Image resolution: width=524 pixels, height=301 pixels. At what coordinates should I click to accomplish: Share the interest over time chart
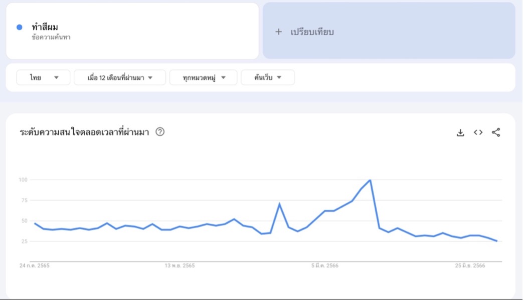pyautogui.click(x=496, y=133)
